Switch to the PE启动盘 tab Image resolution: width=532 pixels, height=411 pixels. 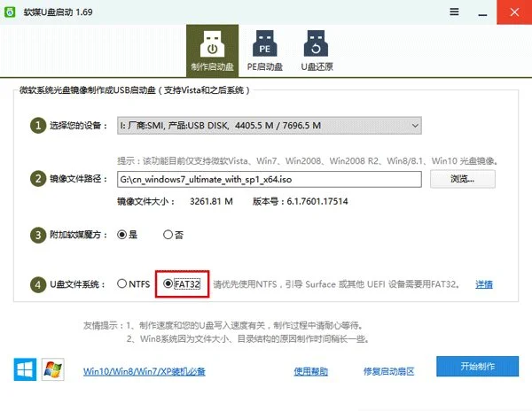[x=264, y=50]
